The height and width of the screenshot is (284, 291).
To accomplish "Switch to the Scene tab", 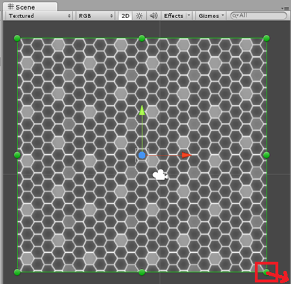I will (x=30, y=7).
